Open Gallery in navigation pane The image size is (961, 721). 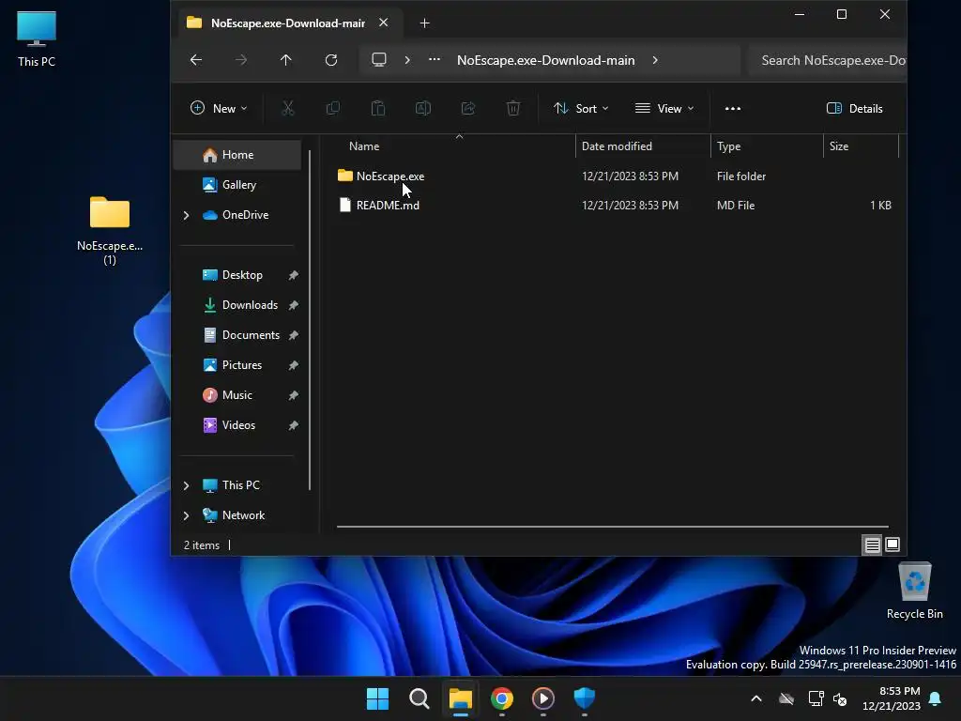[x=239, y=185]
